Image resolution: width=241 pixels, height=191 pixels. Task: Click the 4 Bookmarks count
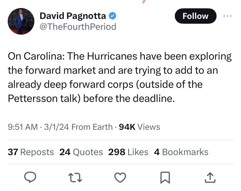click(181, 152)
